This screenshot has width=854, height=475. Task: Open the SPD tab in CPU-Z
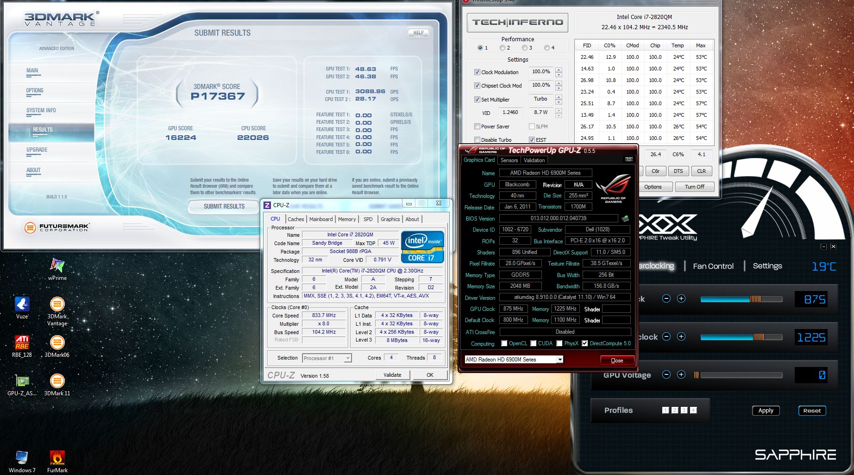point(368,219)
